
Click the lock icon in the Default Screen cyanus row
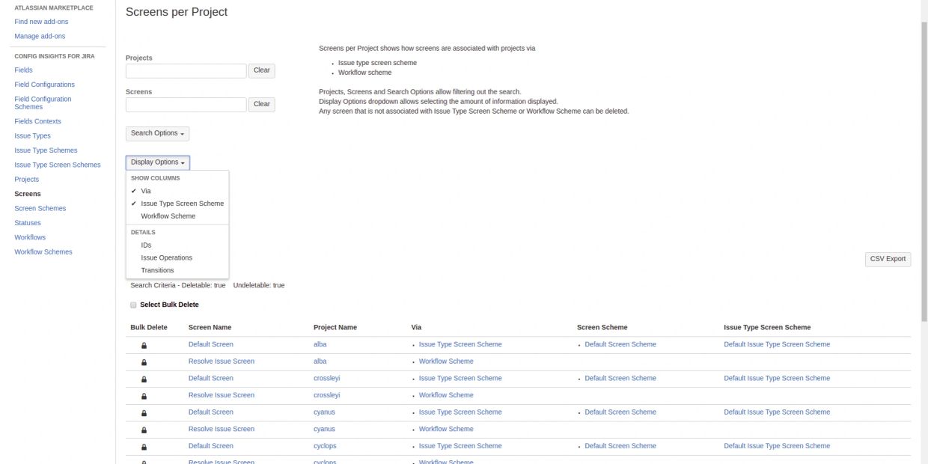coord(144,412)
